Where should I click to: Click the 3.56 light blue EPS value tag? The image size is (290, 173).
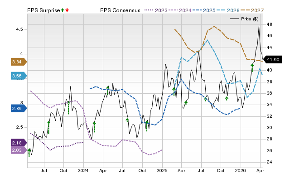[x=19, y=76]
